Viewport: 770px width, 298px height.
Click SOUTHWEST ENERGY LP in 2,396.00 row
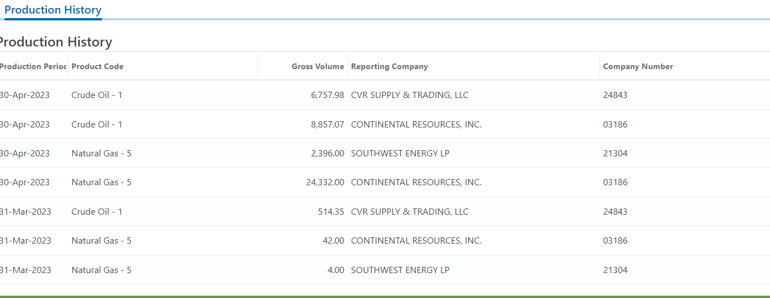[400, 154]
